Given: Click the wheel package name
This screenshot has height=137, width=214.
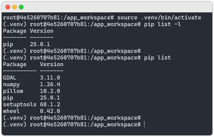Looking at the screenshot, I should click(11, 111).
